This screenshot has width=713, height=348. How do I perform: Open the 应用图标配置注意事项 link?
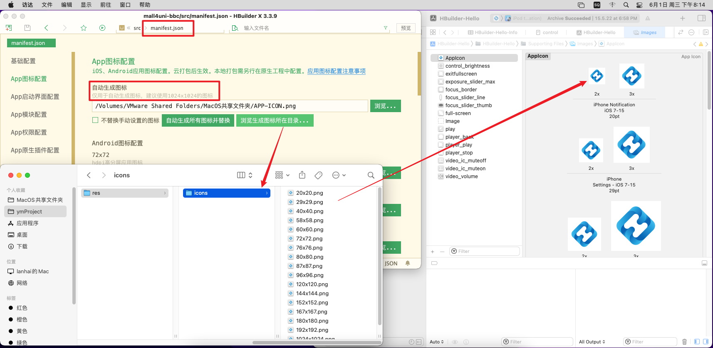click(336, 71)
